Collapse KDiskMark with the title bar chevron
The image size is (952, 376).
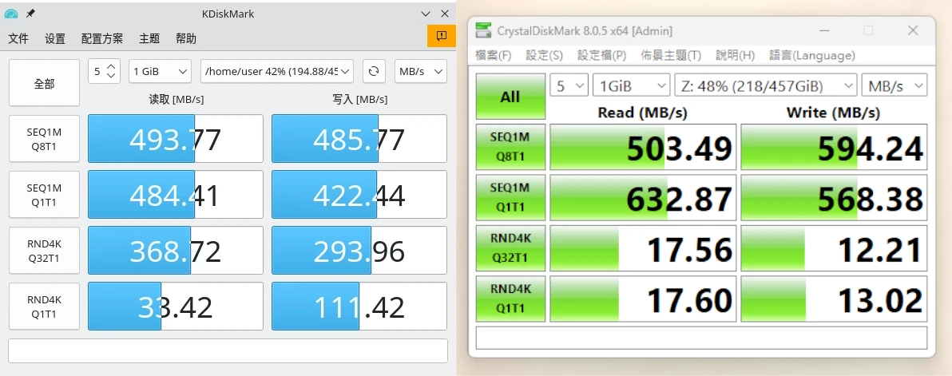click(x=425, y=14)
